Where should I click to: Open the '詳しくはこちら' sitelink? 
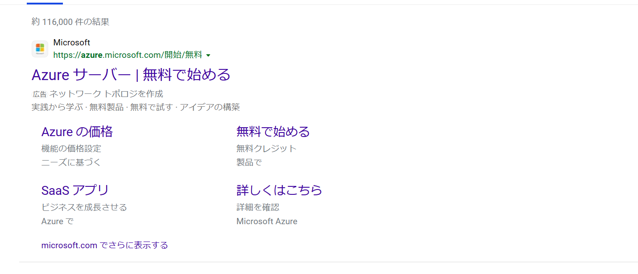tap(279, 190)
